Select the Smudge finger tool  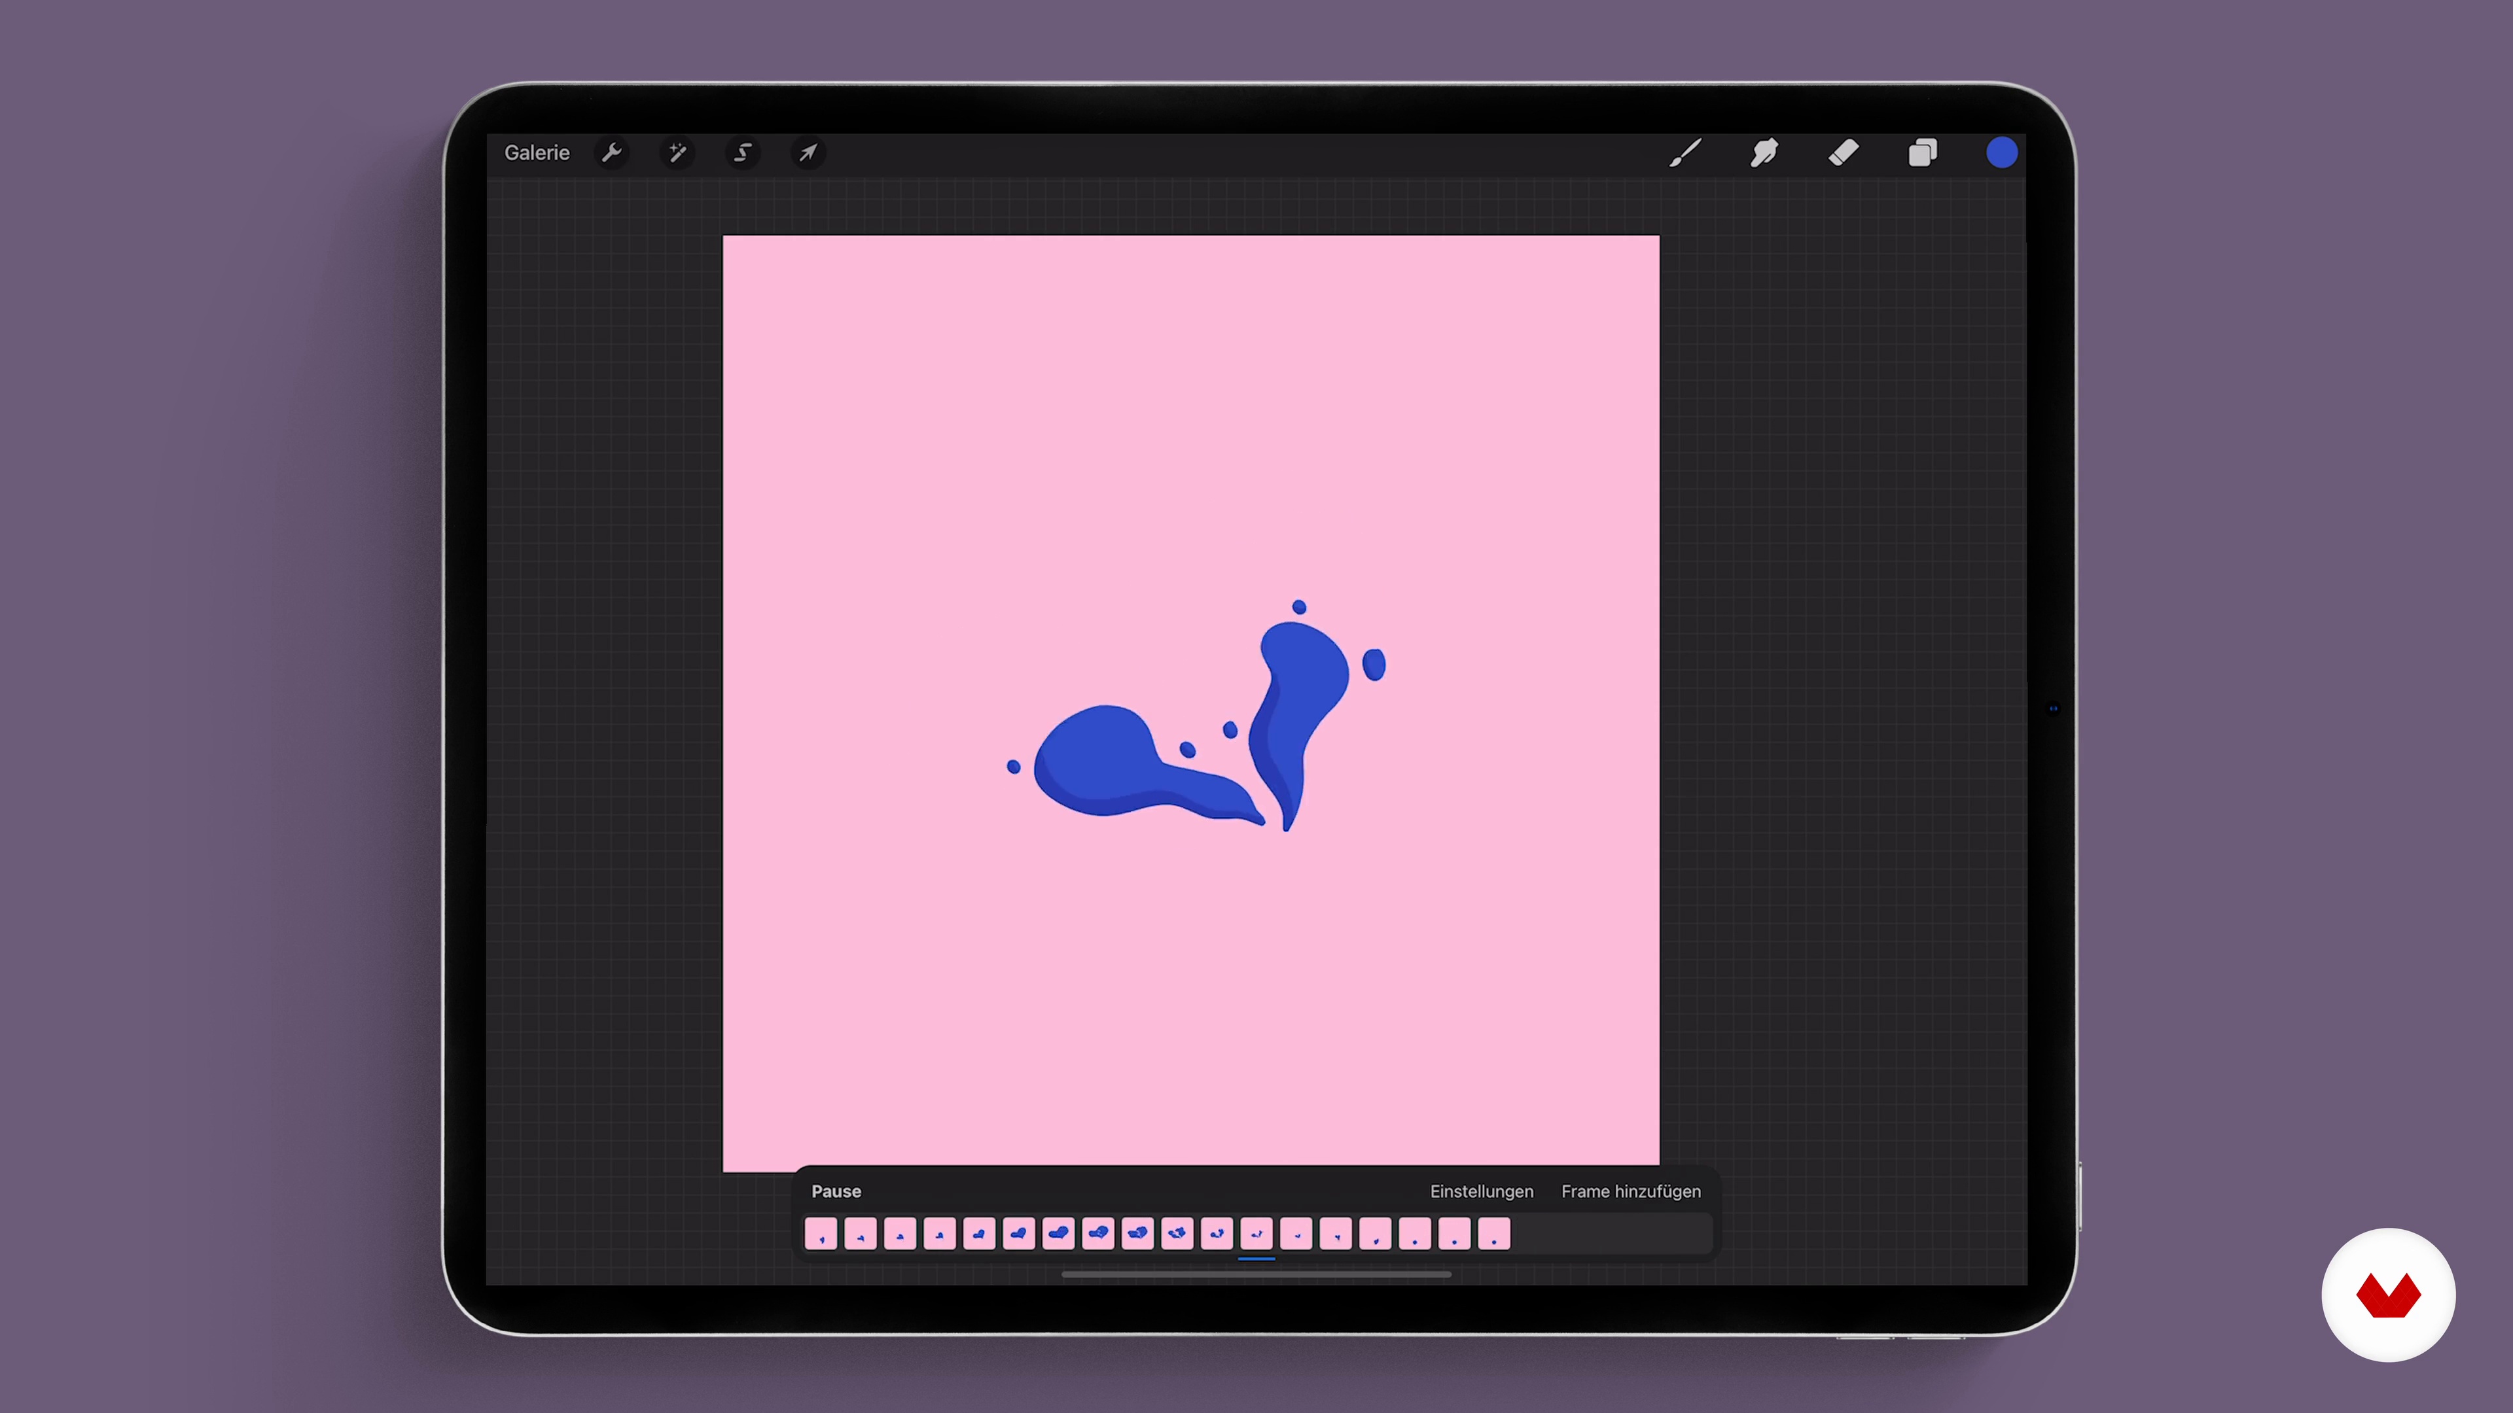point(1764,153)
